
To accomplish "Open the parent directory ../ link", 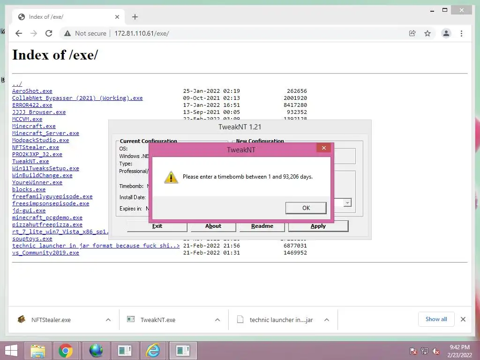I will [17, 84].
